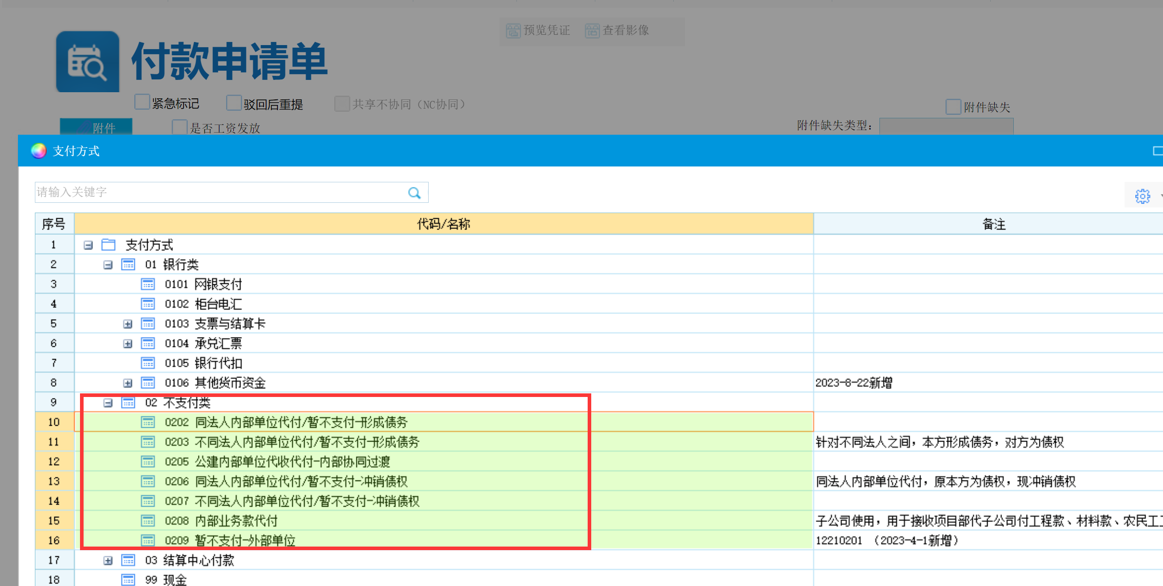Click the 预览凭证 toolbar icon
Screen dimensions: 1163x586
pos(513,30)
